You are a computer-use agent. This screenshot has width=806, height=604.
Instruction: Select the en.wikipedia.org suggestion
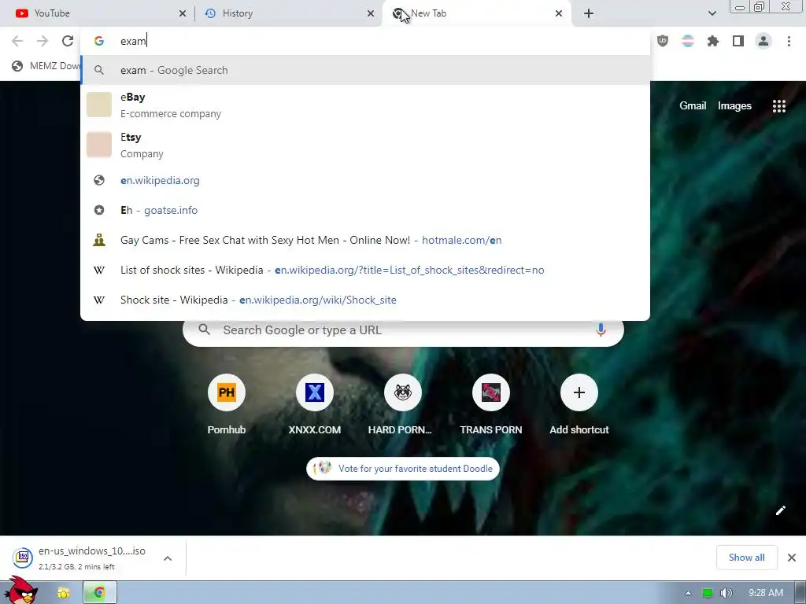click(x=365, y=180)
